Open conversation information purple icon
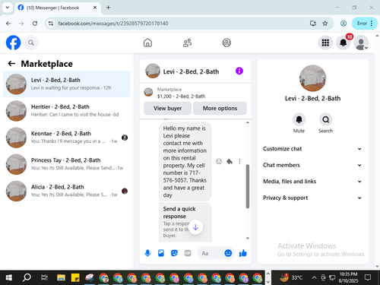The image size is (380, 285). pyautogui.click(x=239, y=71)
